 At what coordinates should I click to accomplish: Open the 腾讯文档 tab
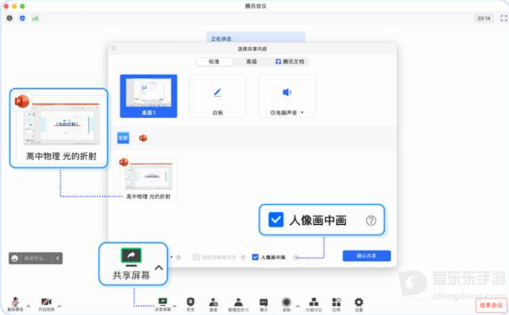coord(290,62)
